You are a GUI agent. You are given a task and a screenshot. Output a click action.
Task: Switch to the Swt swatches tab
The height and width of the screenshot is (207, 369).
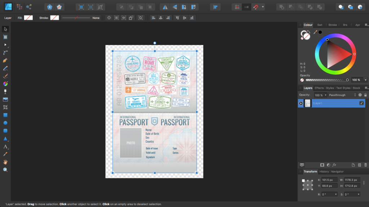(320, 25)
